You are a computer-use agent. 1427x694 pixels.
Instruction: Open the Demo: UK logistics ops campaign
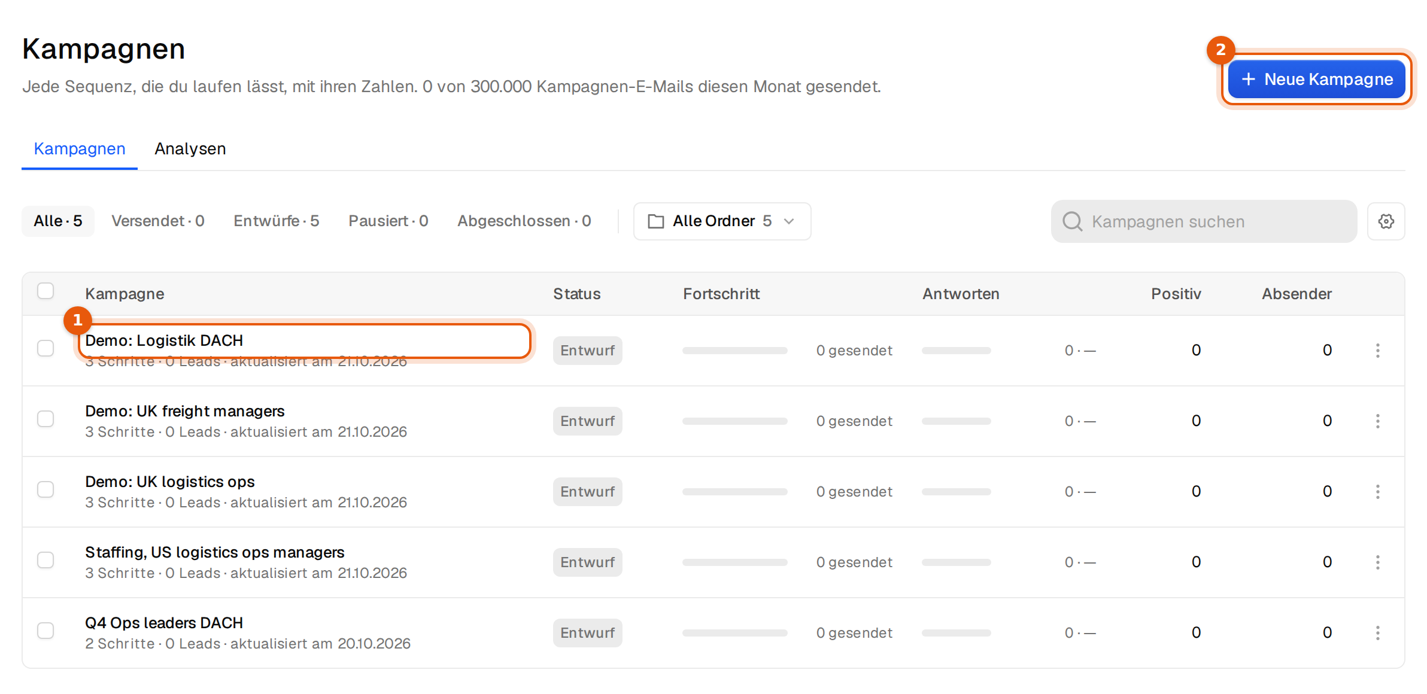(170, 482)
